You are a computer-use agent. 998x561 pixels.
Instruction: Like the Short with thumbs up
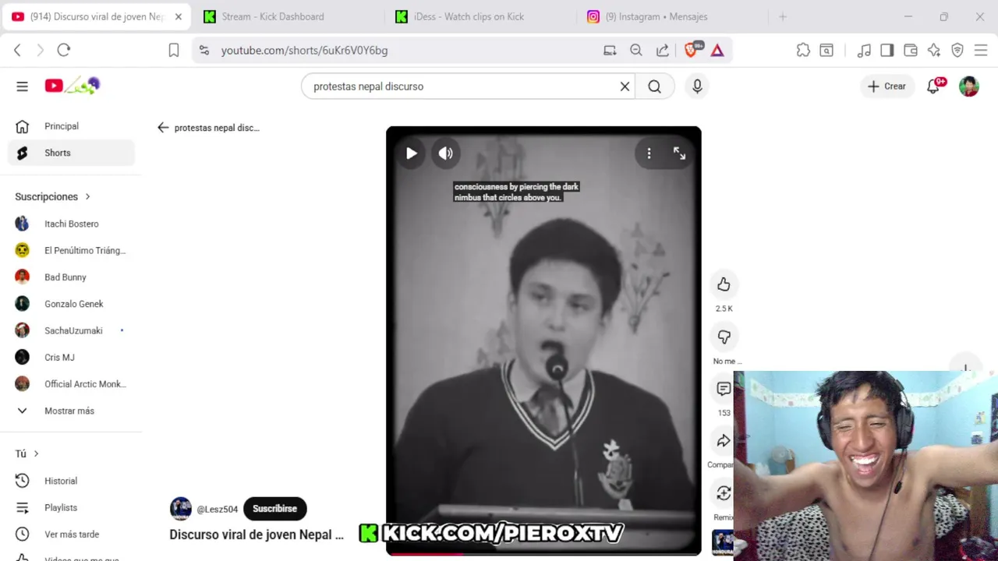[724, 284]
